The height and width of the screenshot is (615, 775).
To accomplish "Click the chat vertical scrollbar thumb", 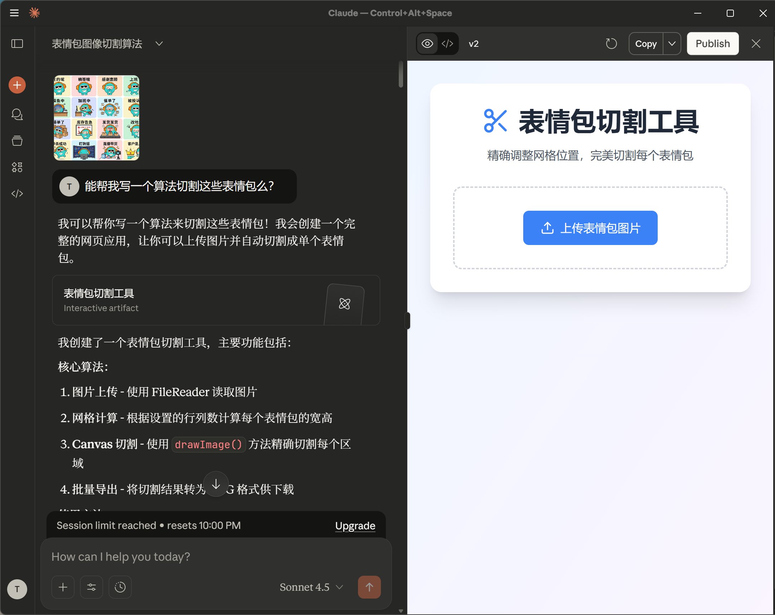I will point(401,74).
